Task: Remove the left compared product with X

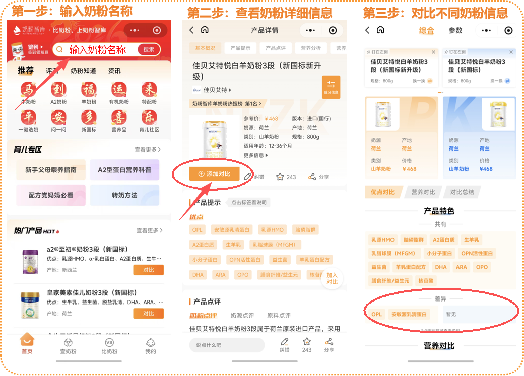Action: coord(433,52)
